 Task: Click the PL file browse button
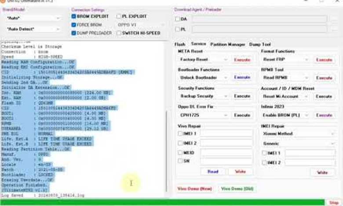[x=335, y=29]
